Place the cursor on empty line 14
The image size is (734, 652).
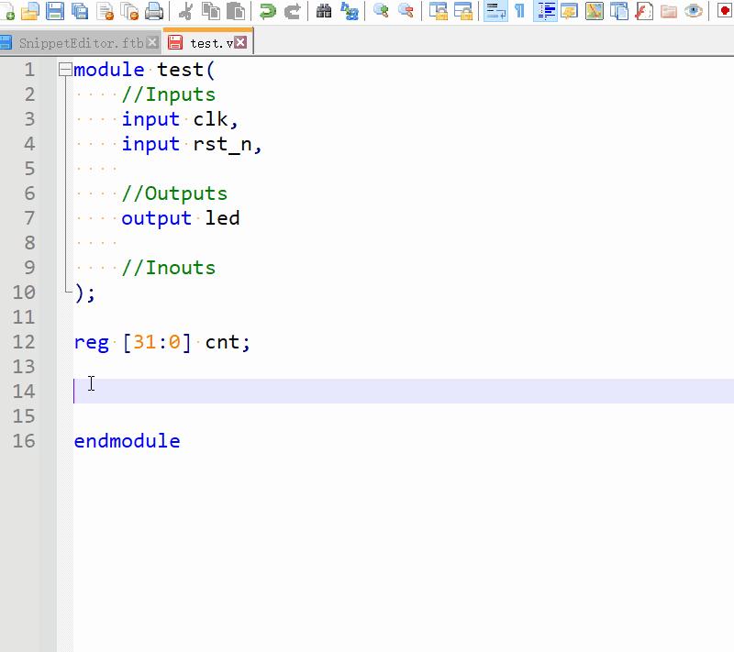(x=183, y=392)
